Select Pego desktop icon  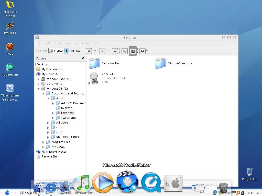coord(10,49)
